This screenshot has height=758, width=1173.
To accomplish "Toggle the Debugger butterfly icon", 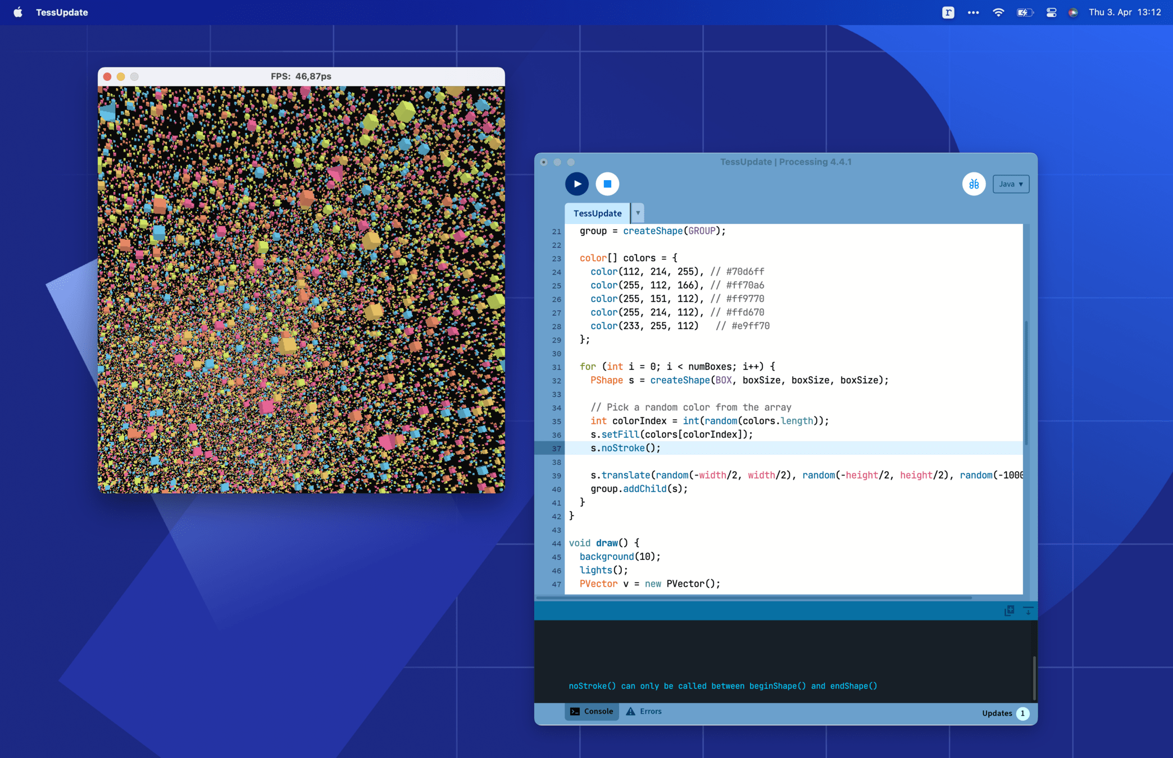I will 974,184.
